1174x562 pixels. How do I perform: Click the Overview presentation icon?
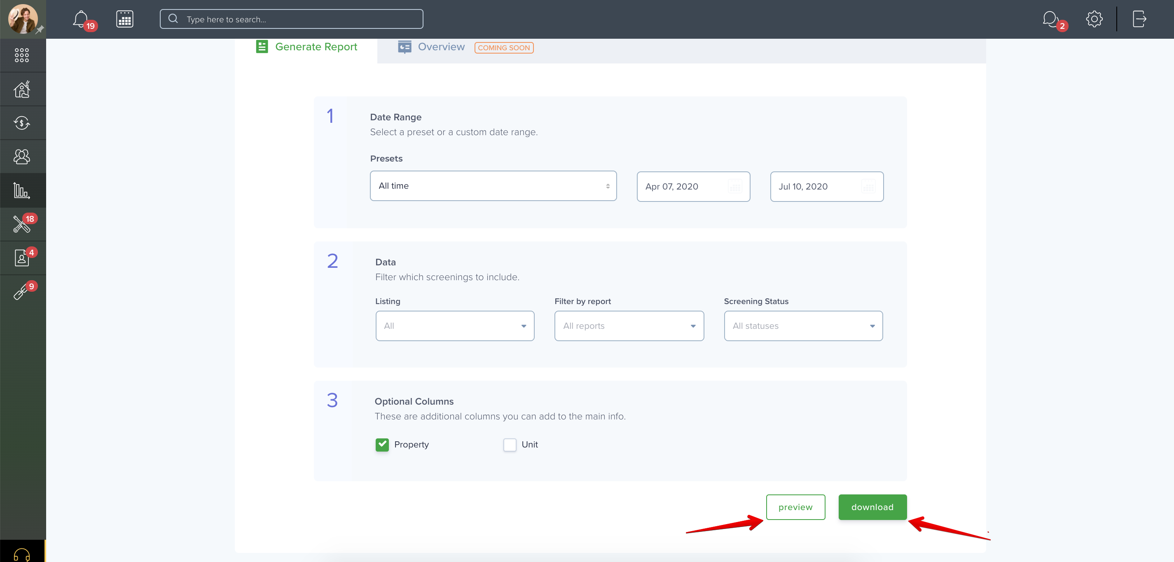[404, 47]
